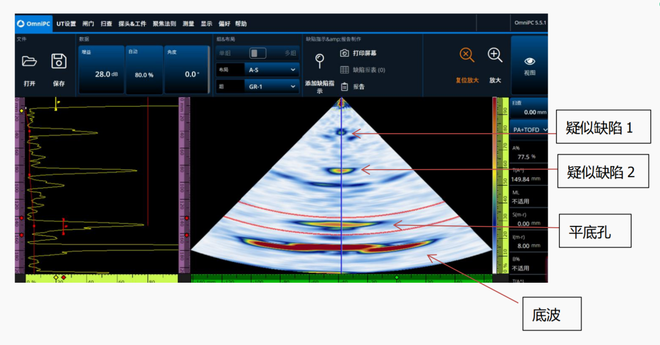Expand the PA+TOFD dropdown
The height and width of the screenshot is (345, 660).
pyautogui.click(x=529, y=129)
